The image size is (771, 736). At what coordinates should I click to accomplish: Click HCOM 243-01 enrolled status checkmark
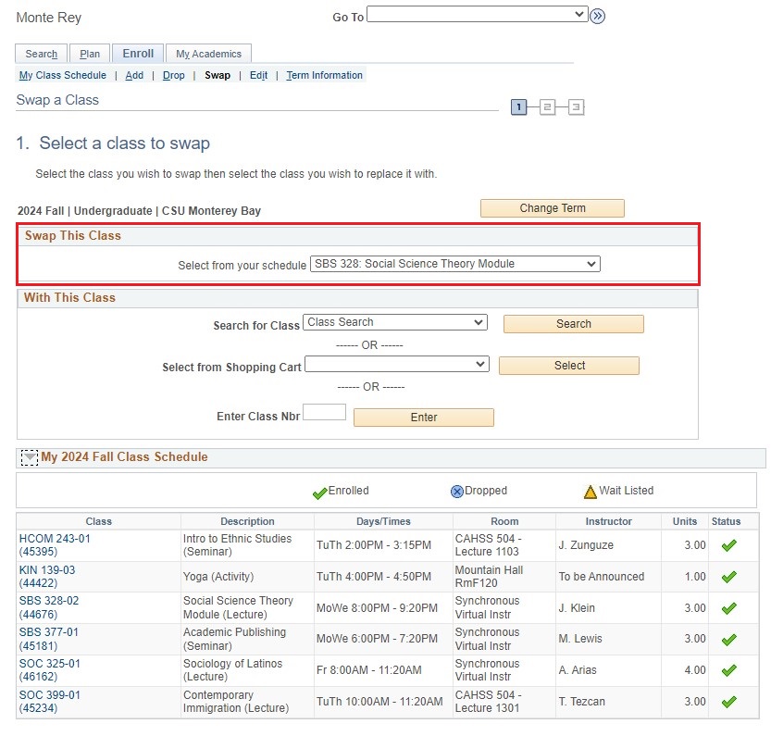tap(728, 546)
